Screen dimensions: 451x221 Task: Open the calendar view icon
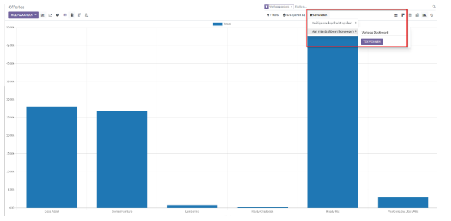pyautogui.click(x=410, y=15)
